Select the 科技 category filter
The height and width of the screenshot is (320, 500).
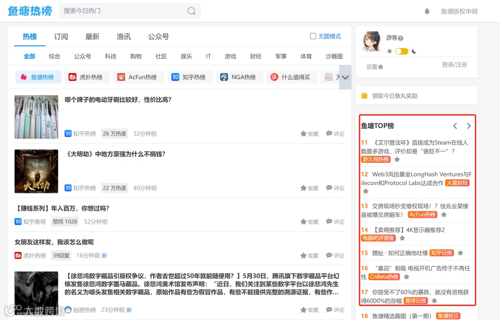click(x=111, y=56)
